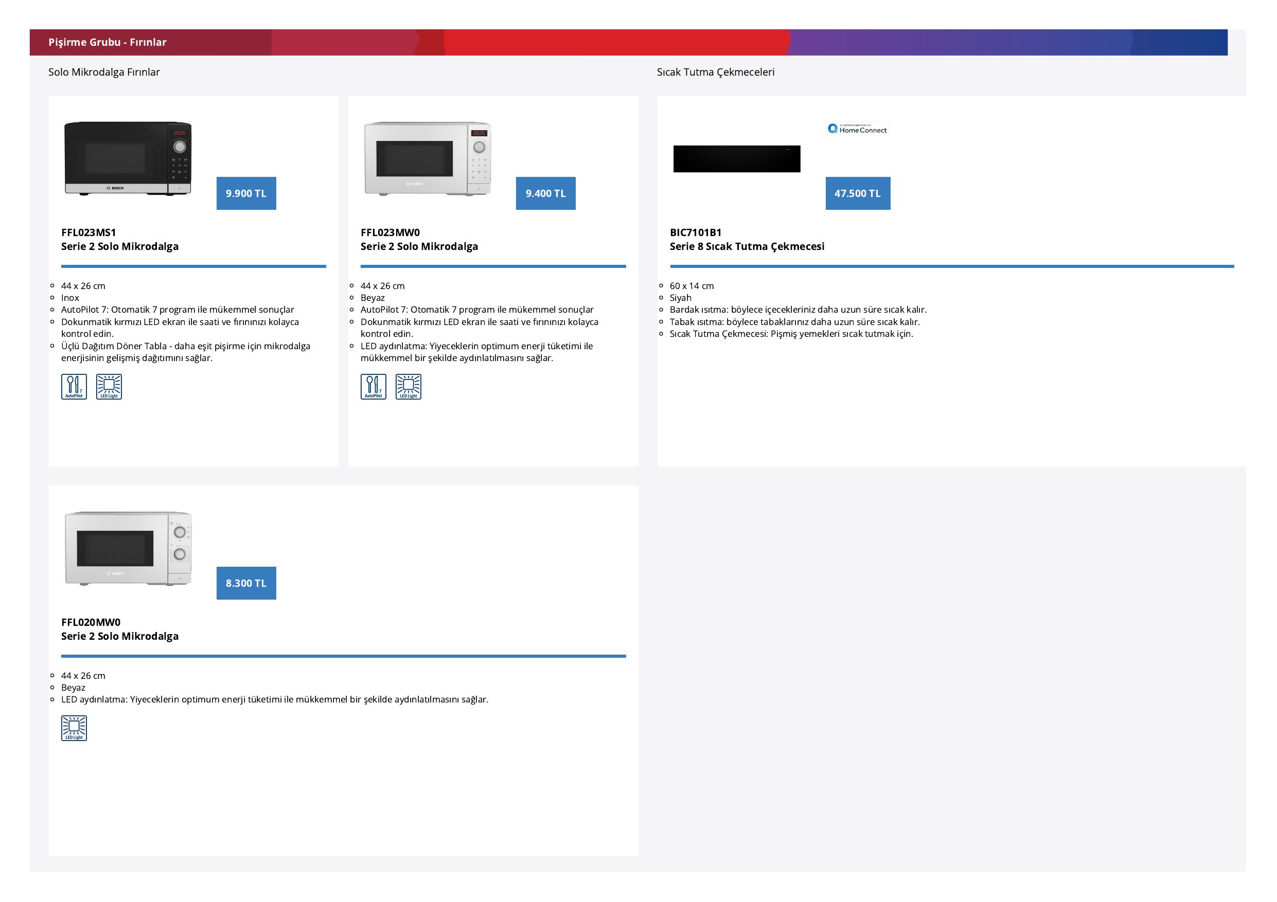
Task: Click the BIC7101B1 model code
Action: 695,232
